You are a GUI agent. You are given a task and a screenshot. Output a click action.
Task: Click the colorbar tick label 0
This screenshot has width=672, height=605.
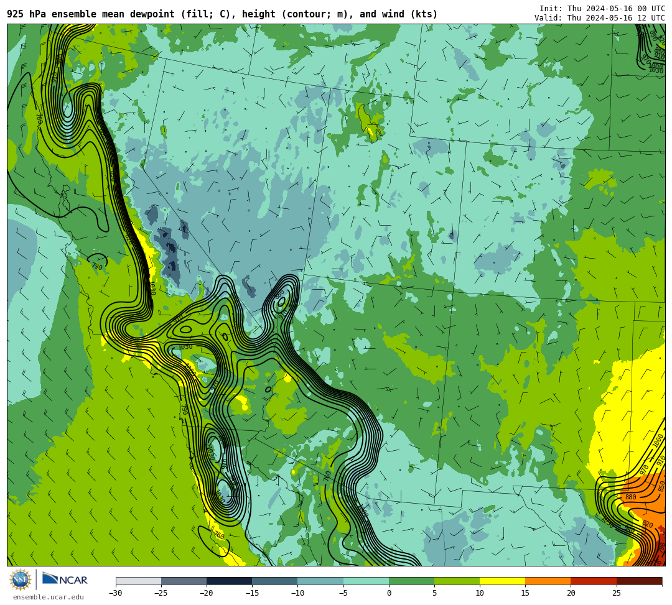coord(389,593)
